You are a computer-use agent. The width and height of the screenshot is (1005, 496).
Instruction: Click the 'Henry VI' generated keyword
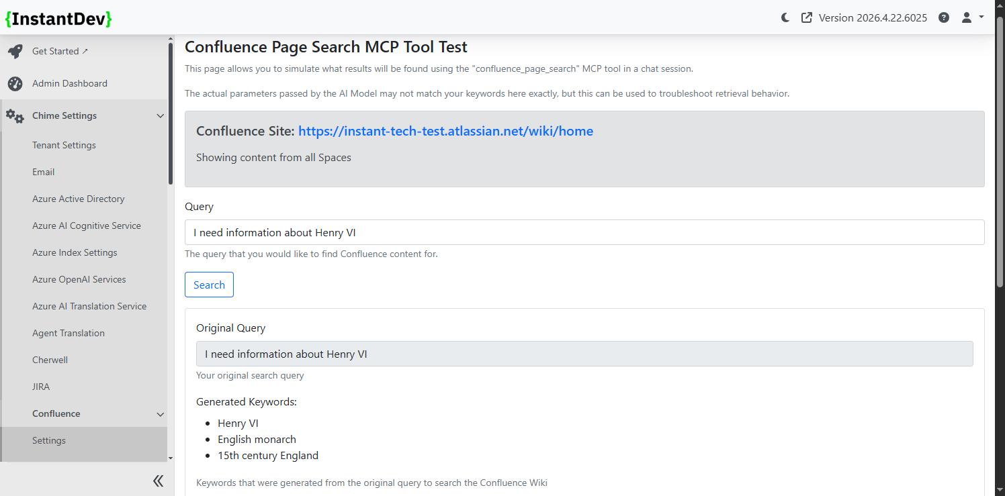pos(238,424)
